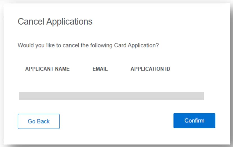This screenshot has width=233, height=147.
Task: Select the APPLICANT NAME column header
Action: (47, 69)
